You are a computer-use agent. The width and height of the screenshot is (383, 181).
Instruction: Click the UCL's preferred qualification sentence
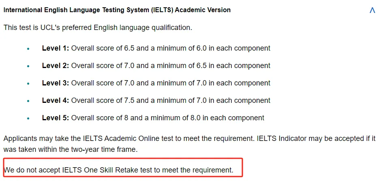(98, 28)
